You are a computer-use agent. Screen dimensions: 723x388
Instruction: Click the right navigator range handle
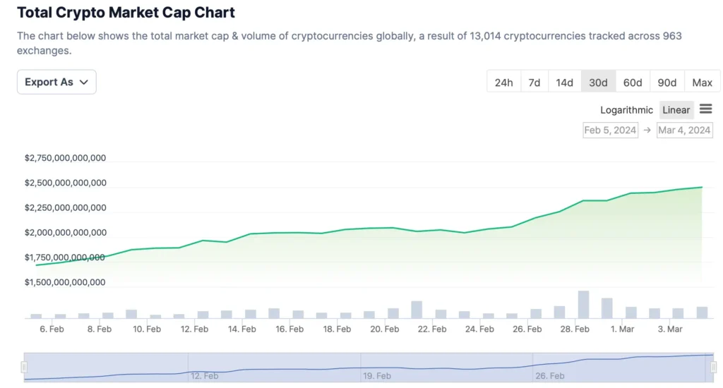711,367
